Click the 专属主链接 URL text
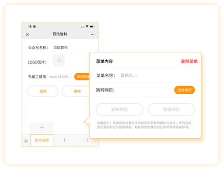 coord(60,77)
